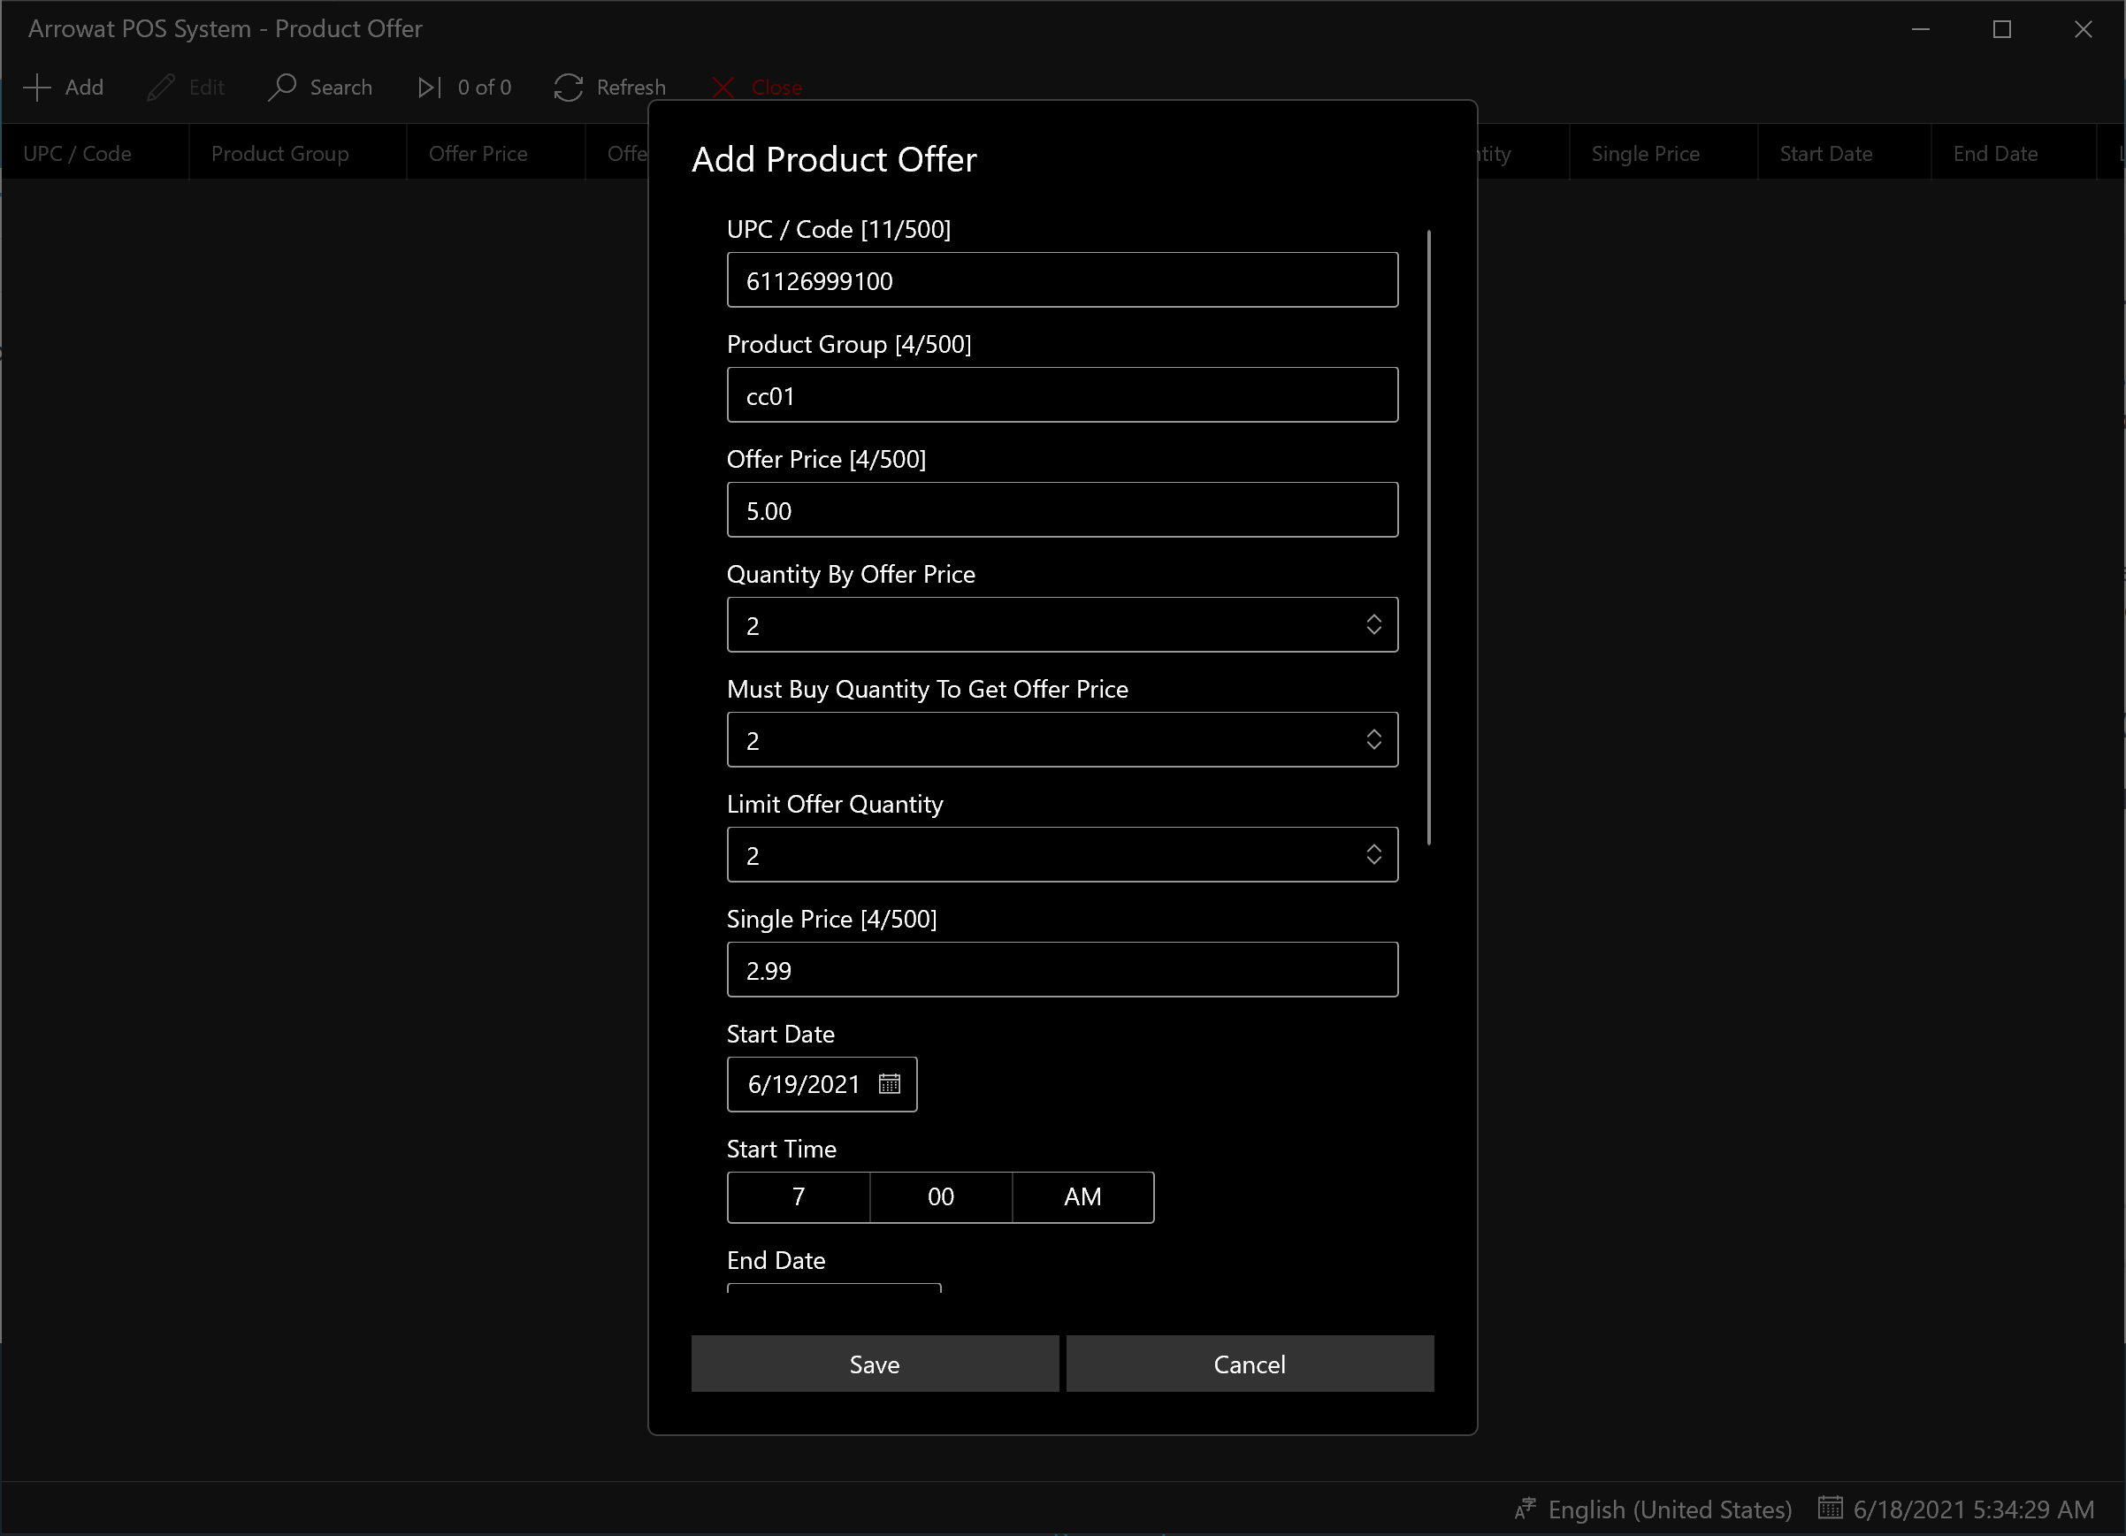Click the Start Date field 6/19/2021
The image size is (2126, 1536).
822,1084
